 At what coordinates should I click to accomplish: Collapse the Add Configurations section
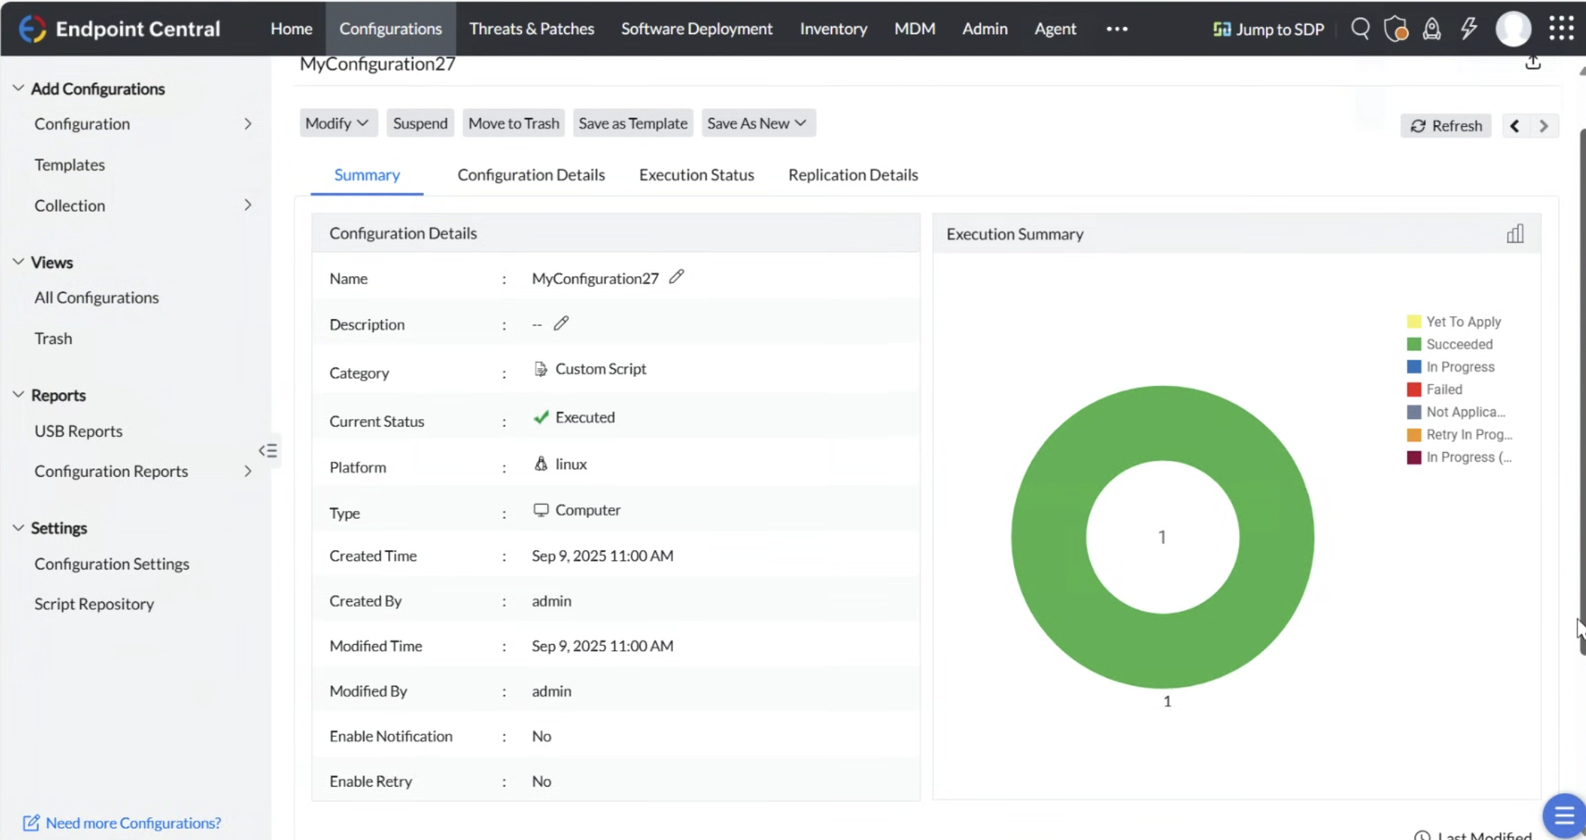coord(18,89)
